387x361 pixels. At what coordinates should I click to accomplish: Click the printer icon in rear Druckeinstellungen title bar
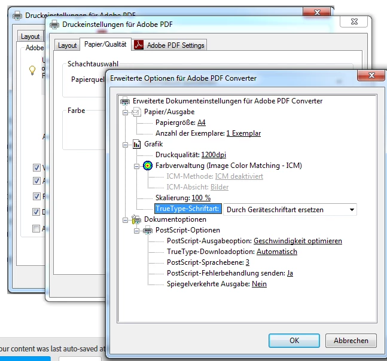[17, 16]
